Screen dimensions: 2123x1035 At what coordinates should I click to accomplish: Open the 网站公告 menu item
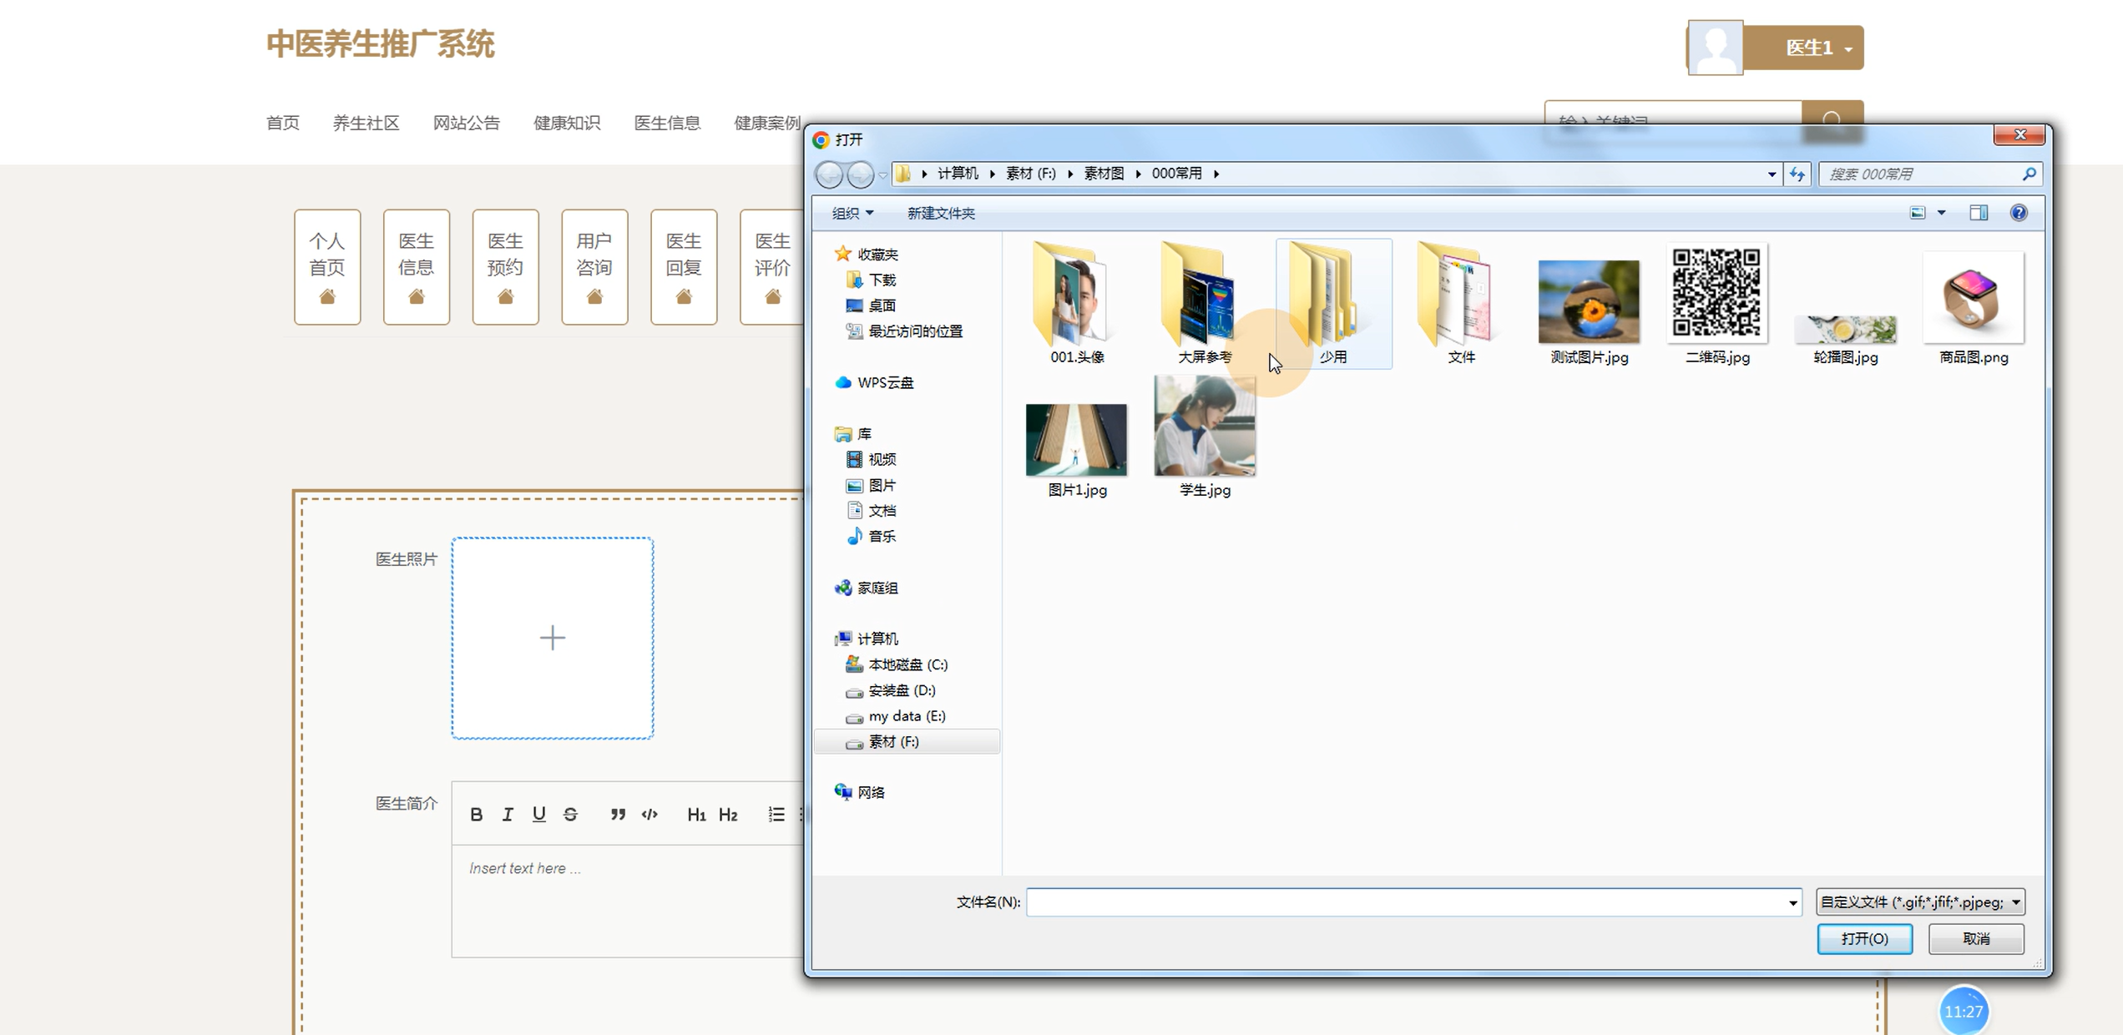pos(466,123)
